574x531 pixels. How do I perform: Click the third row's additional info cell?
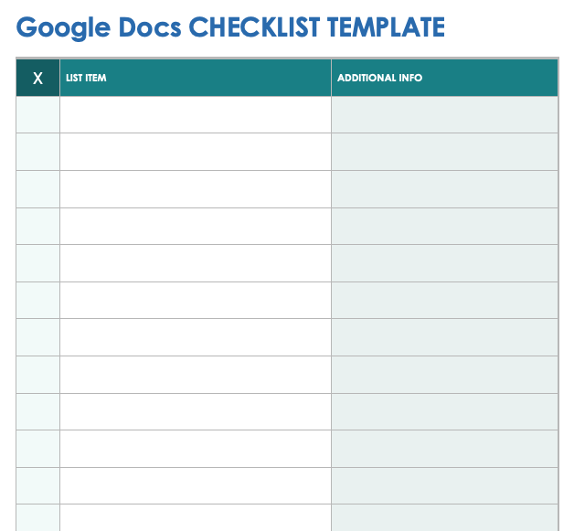(x=444, y=189)
